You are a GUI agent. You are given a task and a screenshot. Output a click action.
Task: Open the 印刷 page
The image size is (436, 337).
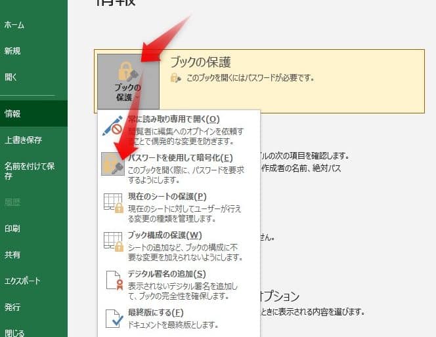point(12,228)
